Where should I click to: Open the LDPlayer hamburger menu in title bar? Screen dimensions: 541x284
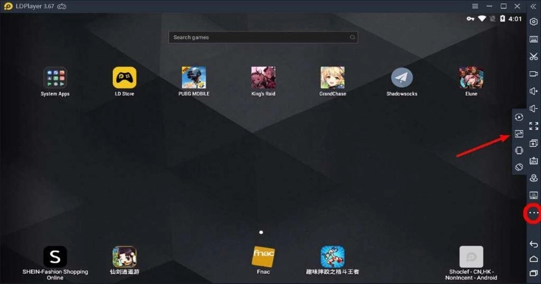tap(475, 6)
